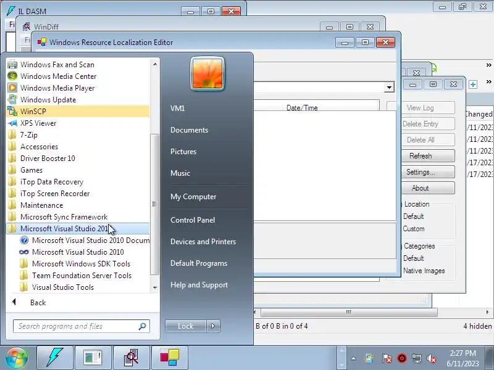Open Pictures from the Start menu
This screenshot has width=494, height=370.
[183, 152]
